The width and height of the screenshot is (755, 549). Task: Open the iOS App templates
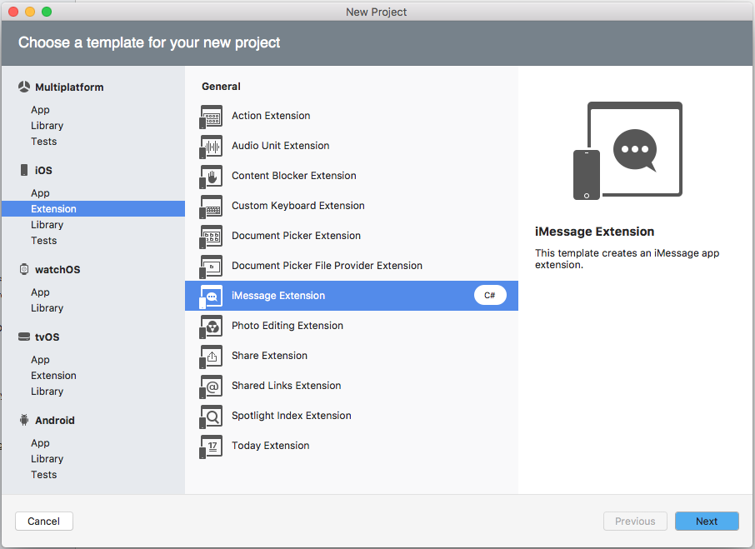click(x=41, y=192)
